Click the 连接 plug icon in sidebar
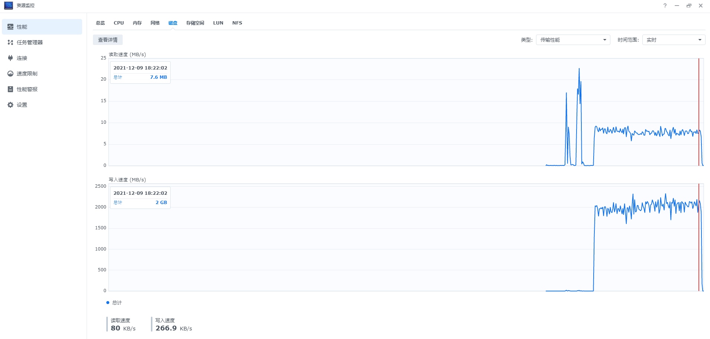This screenshot has height=339, width=710. pos(10,58)
